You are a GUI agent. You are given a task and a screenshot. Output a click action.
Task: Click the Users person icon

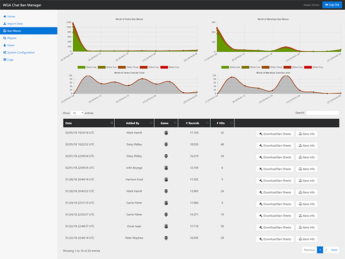click(5, 45)
